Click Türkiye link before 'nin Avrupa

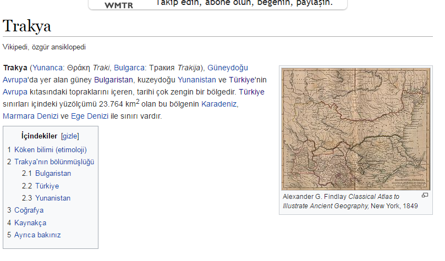pyautogui.click(x=242, y=80)
